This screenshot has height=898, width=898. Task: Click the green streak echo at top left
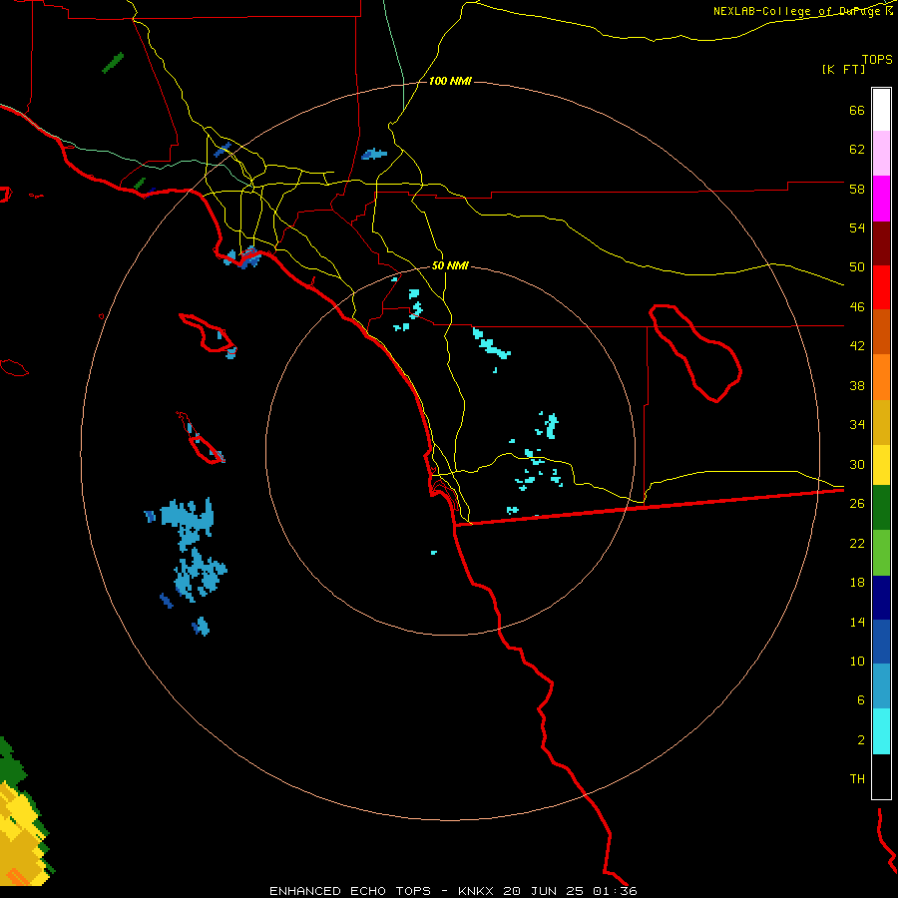(x=113, y=63)
